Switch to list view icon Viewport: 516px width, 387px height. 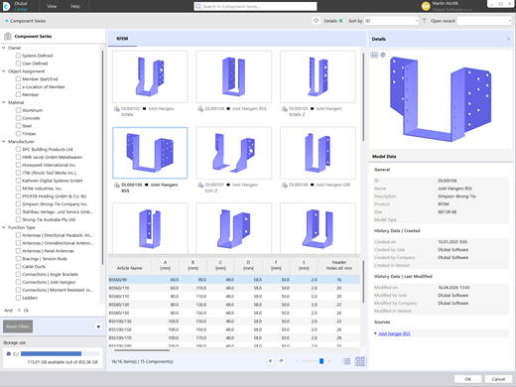(x=347, y=361)
